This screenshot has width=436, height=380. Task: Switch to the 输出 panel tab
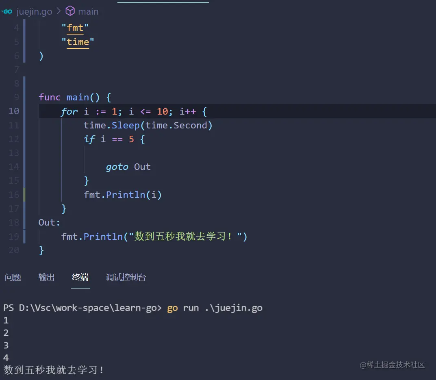46,277
